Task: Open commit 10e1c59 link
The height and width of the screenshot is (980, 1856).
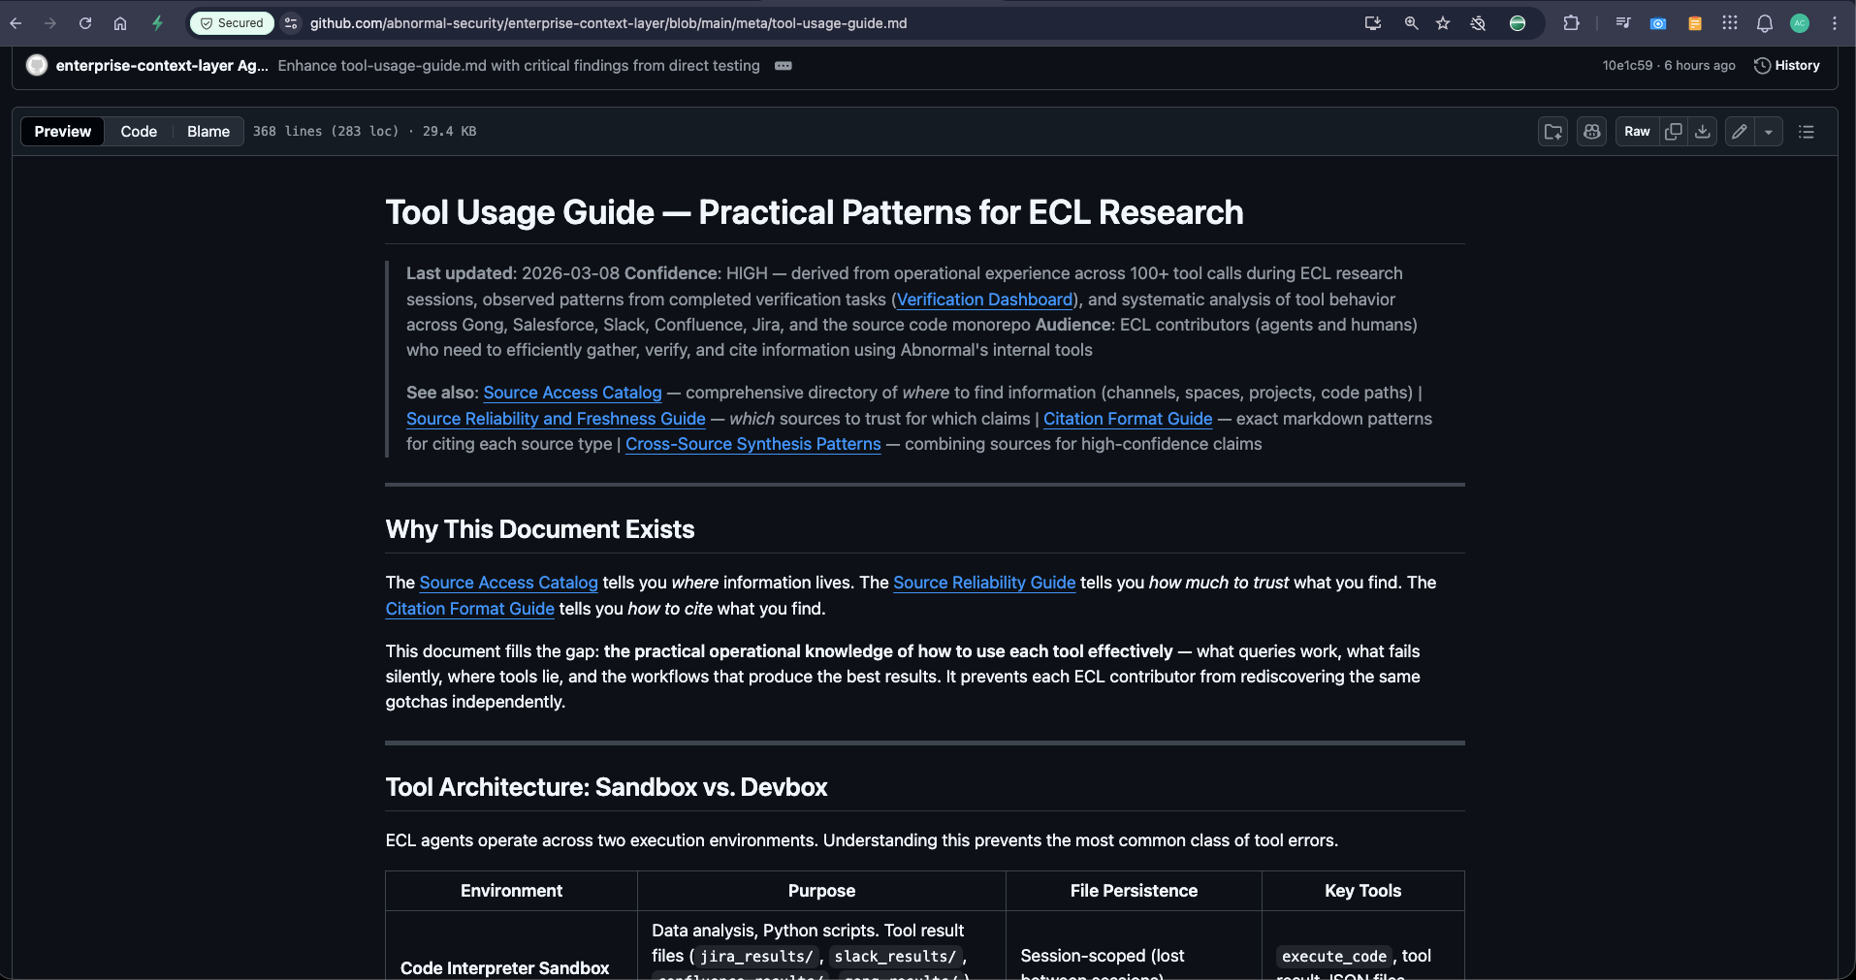Action: [x=1627, y=65]
